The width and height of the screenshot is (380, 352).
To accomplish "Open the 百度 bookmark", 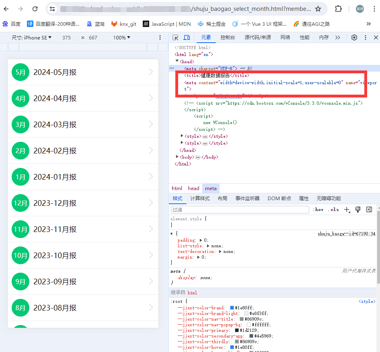I will tap(12, 24).
